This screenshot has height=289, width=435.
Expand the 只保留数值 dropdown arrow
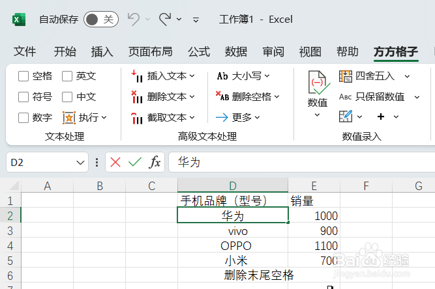click(x=417, y=97)
